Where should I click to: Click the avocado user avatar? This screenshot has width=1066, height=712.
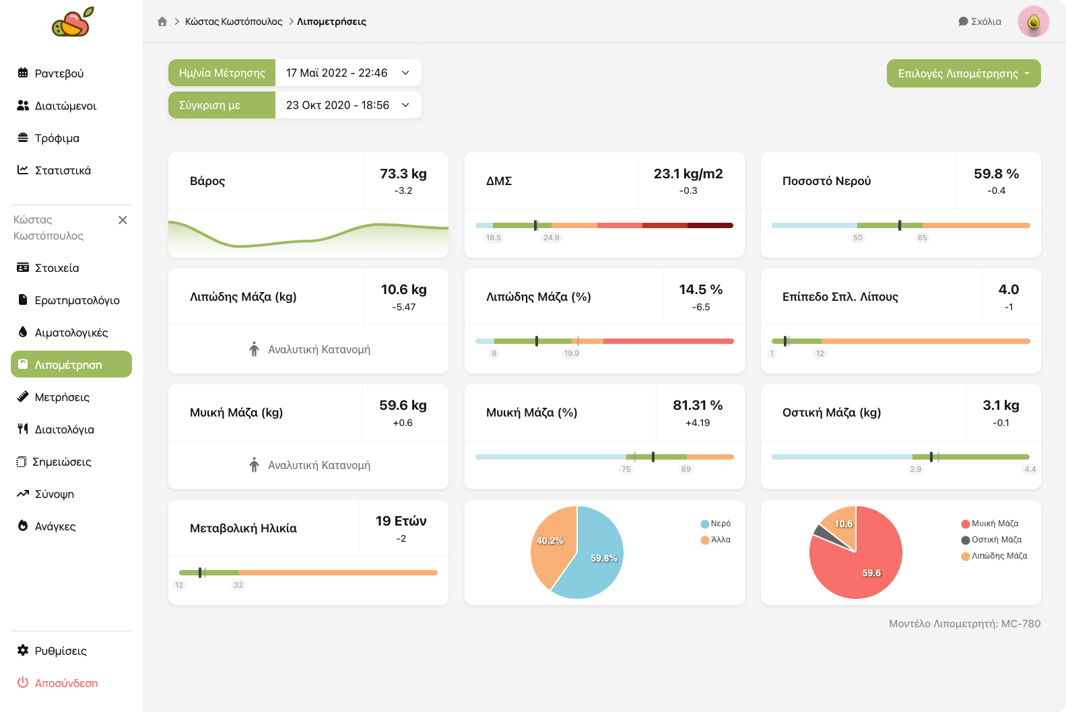(1033, 22)
